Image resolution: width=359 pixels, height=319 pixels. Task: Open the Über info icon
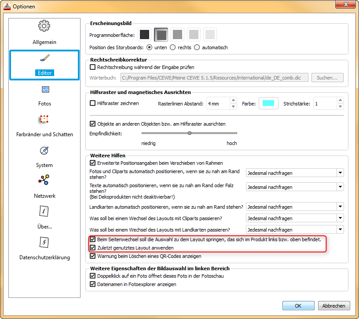click(x=44, y=211)
